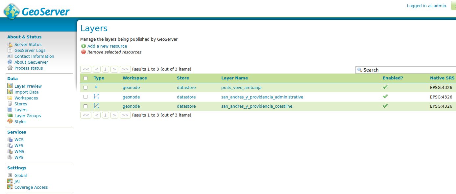Screen dimensions: 456x194
Task: Sort table by Native SRS column
Action: 442,78
